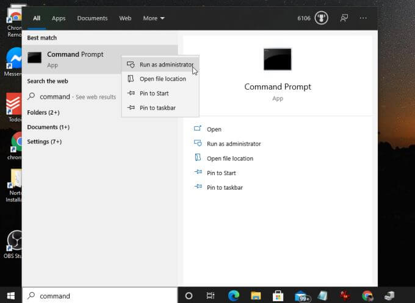Open the feedback icon in search header
This screenshot has width=415, height=303.
[344, 18]
